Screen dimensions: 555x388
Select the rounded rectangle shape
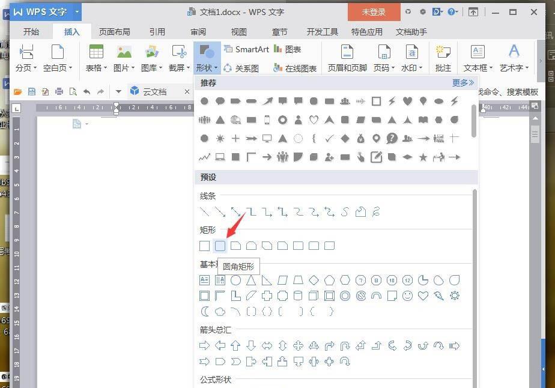click(220, 245)
